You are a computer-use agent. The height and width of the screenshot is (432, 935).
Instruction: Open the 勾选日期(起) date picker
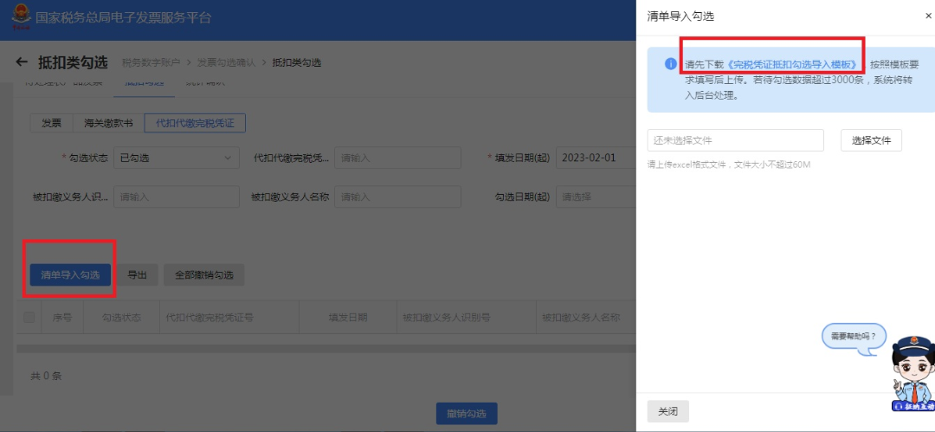coord(596,197)
